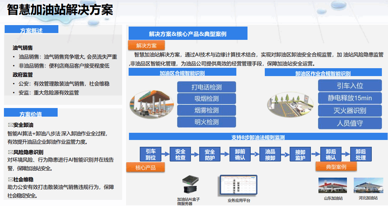Select the 灭火器识别 item
This screenshot has height=206, width=388.
349,111
